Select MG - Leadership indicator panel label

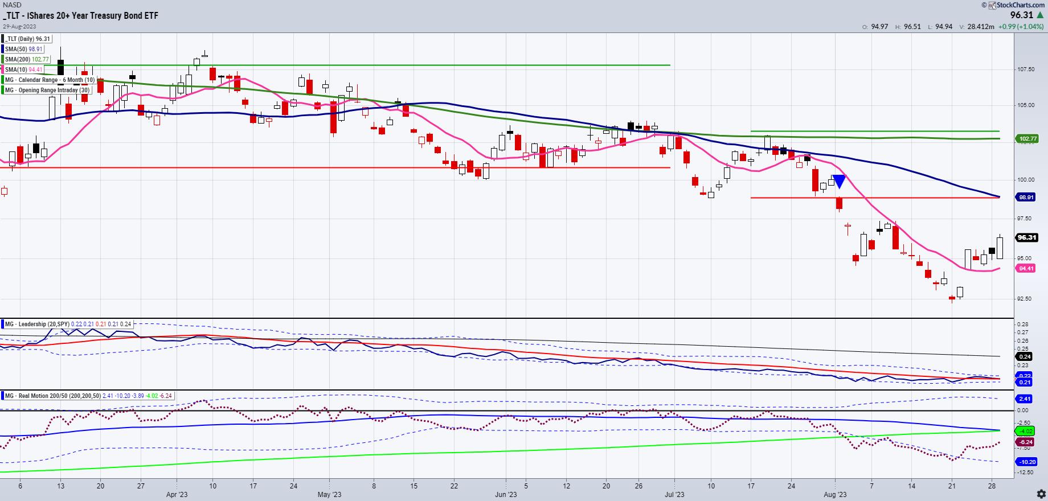click(x=36, y=324)
